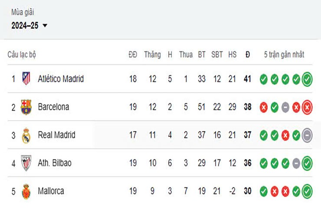The image size is (321, 214).
Task: Click Real Madrid's latest draw icon
Action: [307, 135]
